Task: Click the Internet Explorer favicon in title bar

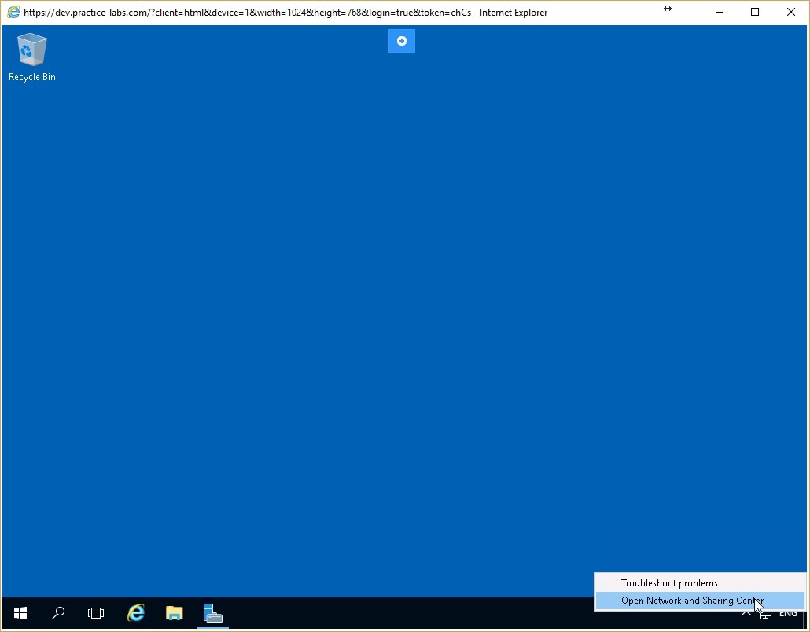Action: pyautogui.click(x=12, y=12)
